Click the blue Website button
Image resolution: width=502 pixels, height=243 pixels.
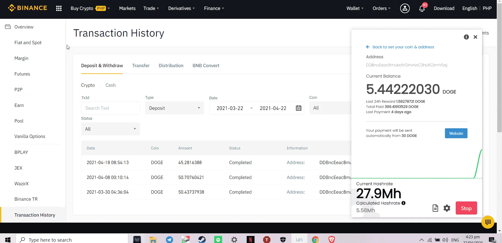click(x=456, y=133)
